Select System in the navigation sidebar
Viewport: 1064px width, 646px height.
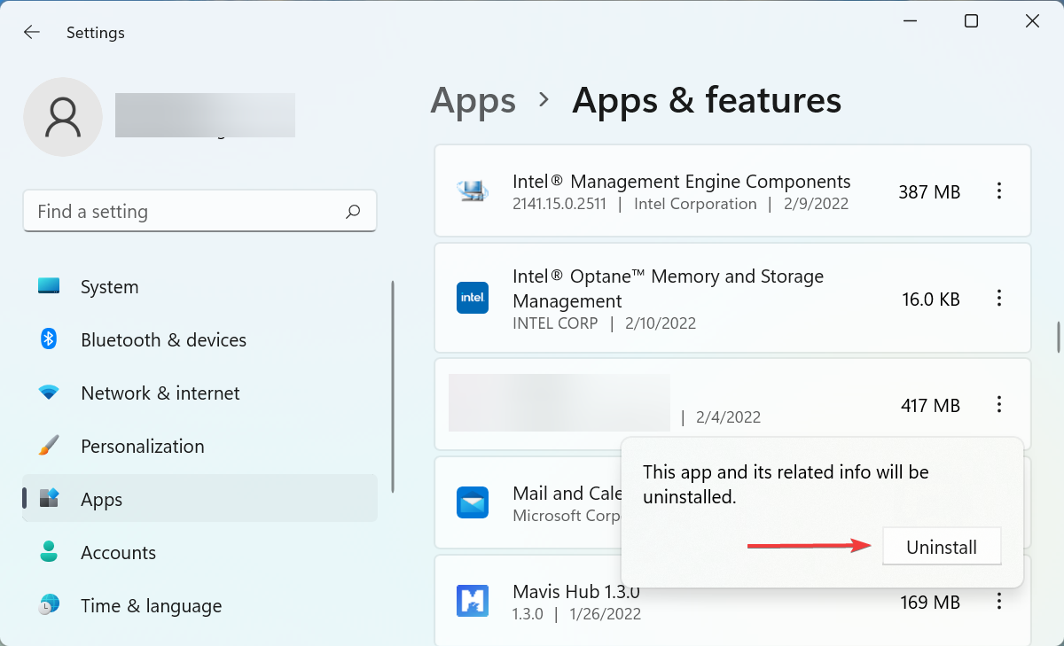coord(109,286)
